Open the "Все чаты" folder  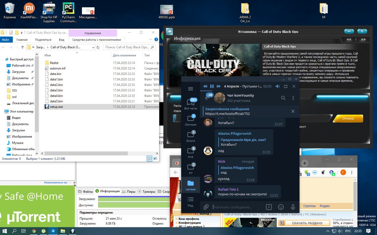pyautogui.click(x=191, y=104)
